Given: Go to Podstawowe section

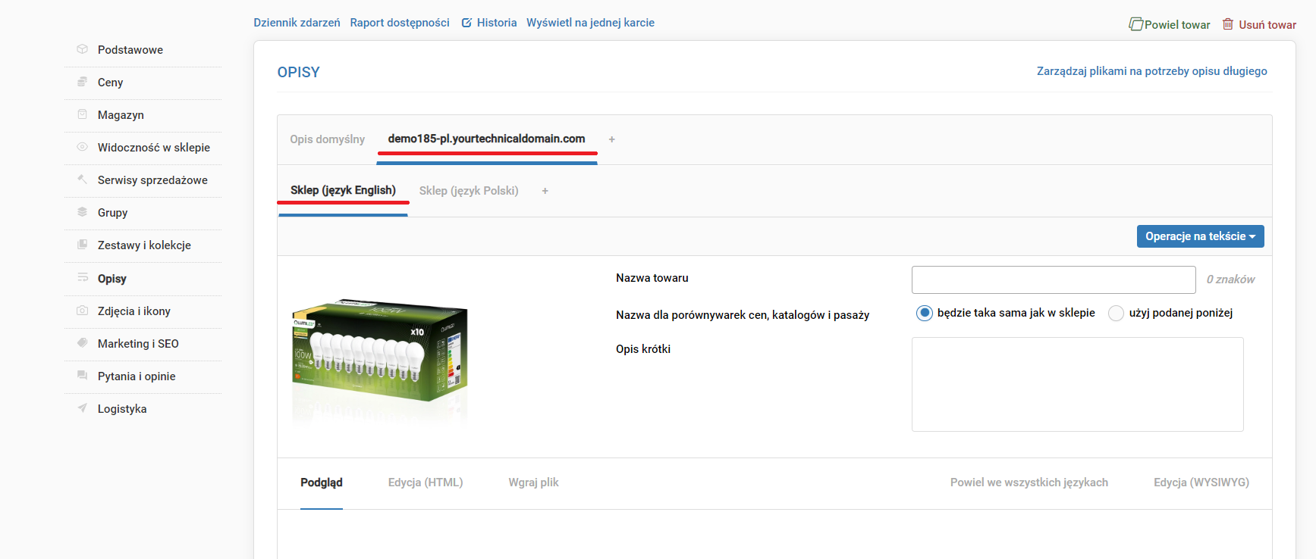Looking at the screenshot, I should 130,50.
